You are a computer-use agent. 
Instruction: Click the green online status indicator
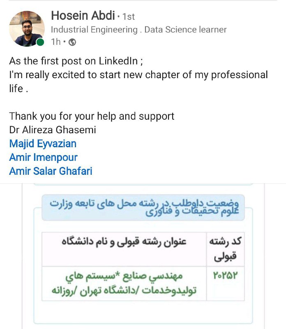click(40, 42)
